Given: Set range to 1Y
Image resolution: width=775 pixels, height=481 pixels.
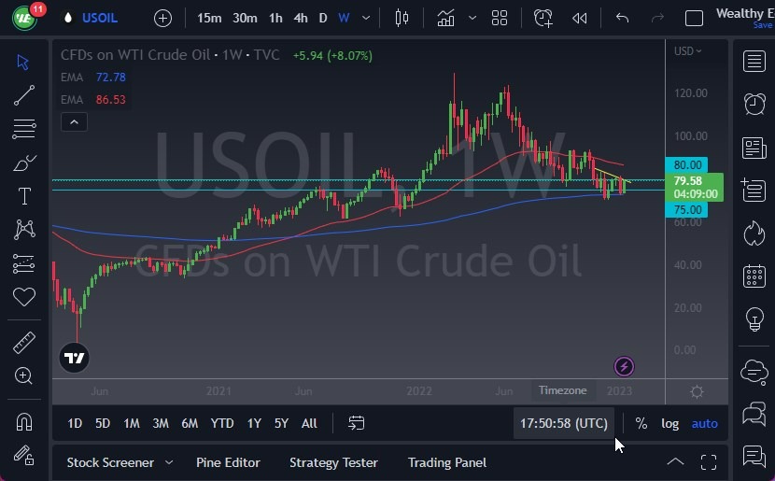Looking at the screenshot, I should pos(254,423).
